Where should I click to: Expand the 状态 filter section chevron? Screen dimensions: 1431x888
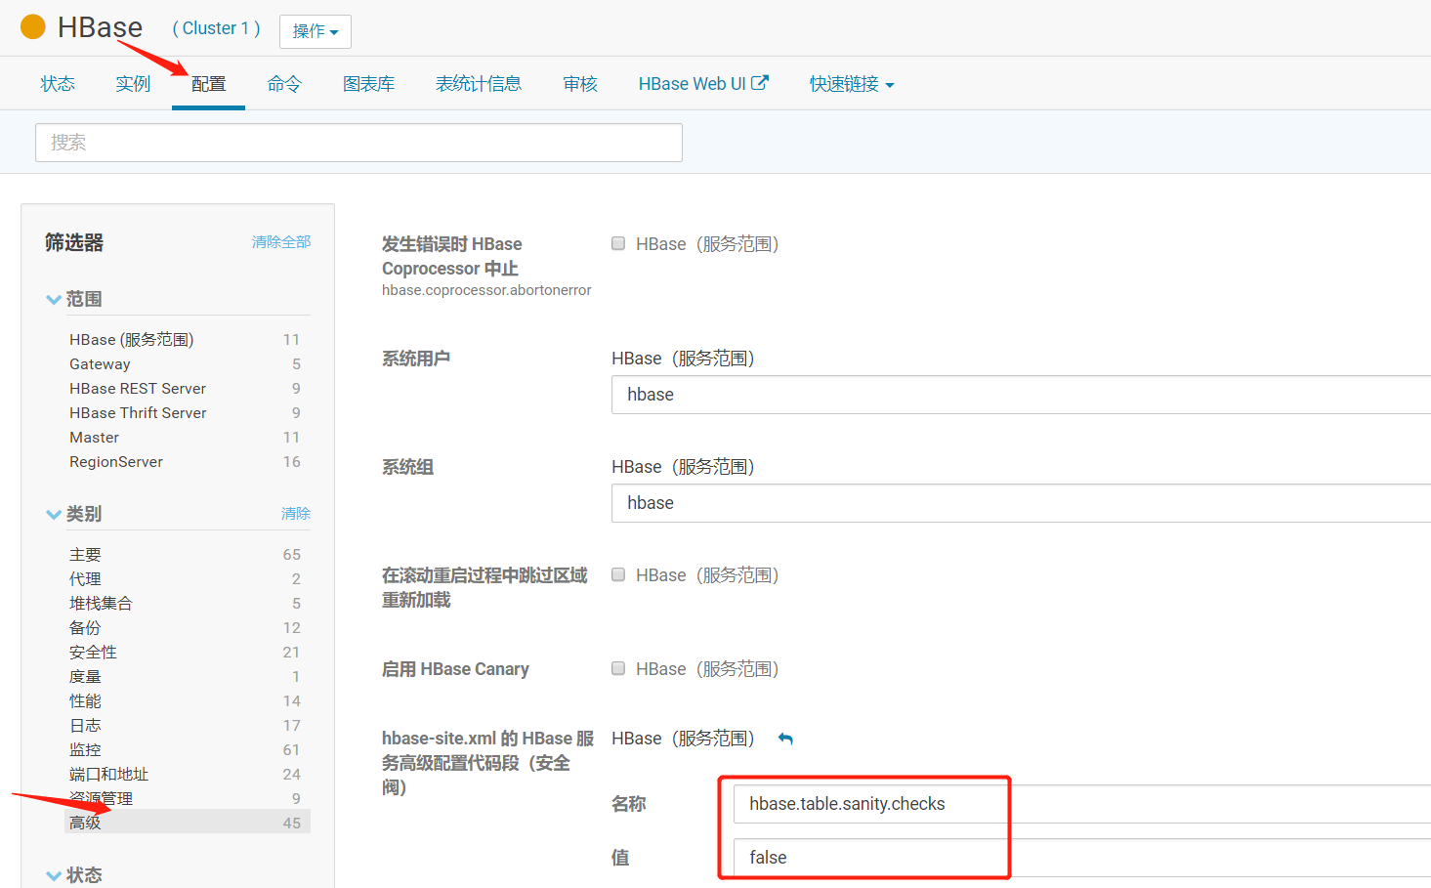(54, 876)
